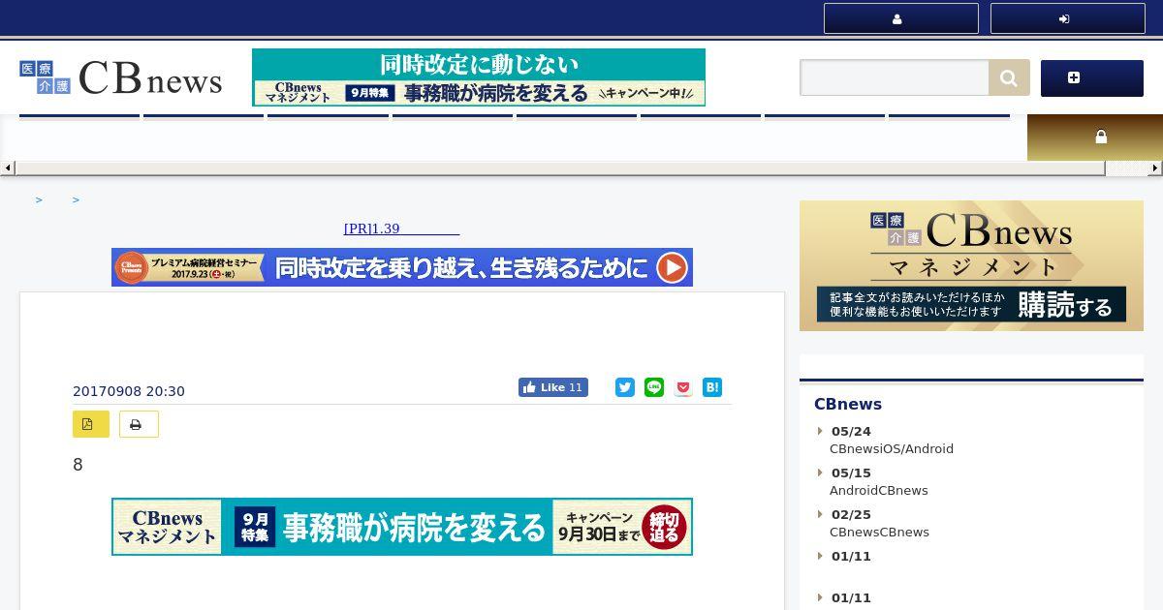Share article via Twitter icon
1163x610 pixels.
pos(625,387)
